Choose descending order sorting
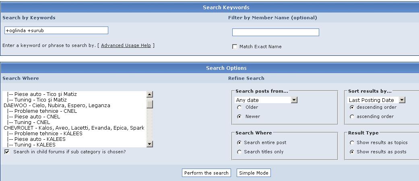Viewport: 419px width, 181px height. [352, 108]
